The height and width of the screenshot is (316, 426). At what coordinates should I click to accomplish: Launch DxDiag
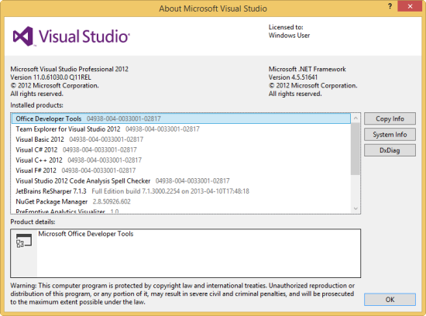(390, 150)
